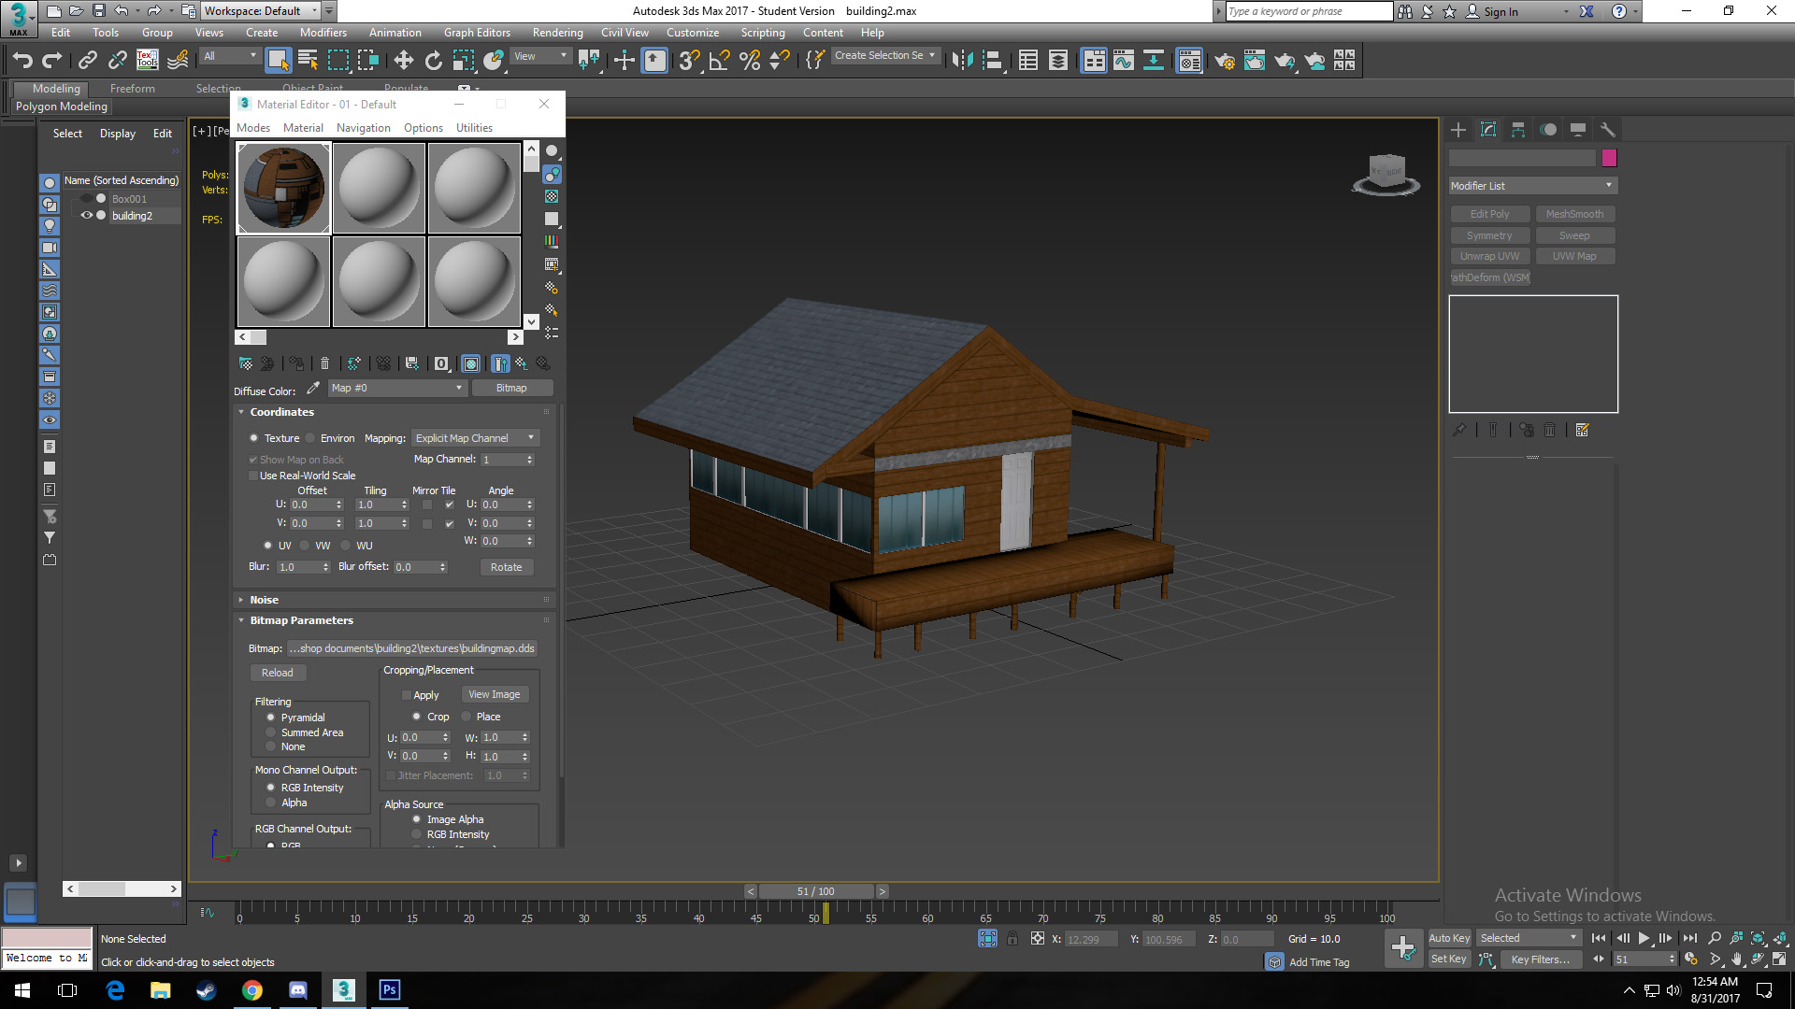1795x1009 pixels.
Task: Toggle Show Shaded Material in Viewport
Action: pos(471,363)
